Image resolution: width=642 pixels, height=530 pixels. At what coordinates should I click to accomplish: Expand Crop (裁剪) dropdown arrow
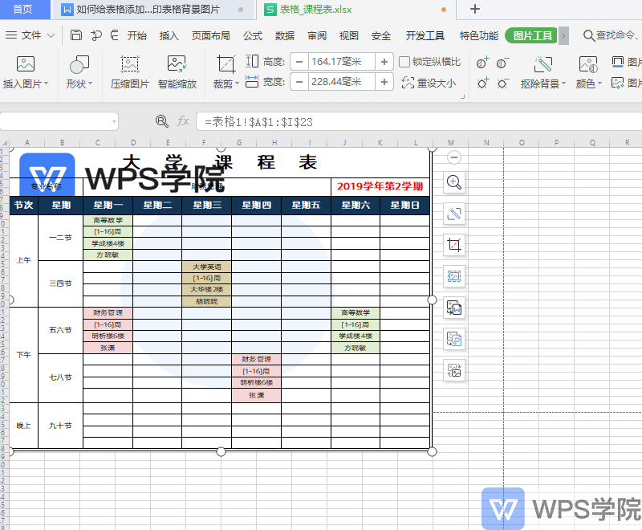pos(237,84)
